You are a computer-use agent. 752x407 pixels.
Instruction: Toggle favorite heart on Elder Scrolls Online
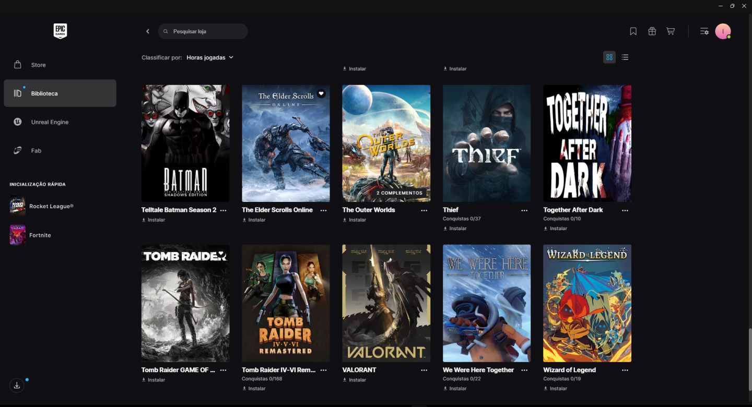click(x=321, y=94)
